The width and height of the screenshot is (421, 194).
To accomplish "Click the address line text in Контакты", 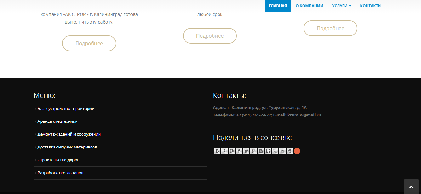I will 260,108.
